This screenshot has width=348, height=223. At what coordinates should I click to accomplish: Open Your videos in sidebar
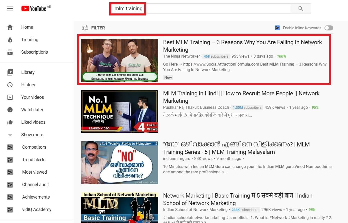pos(32,97)
